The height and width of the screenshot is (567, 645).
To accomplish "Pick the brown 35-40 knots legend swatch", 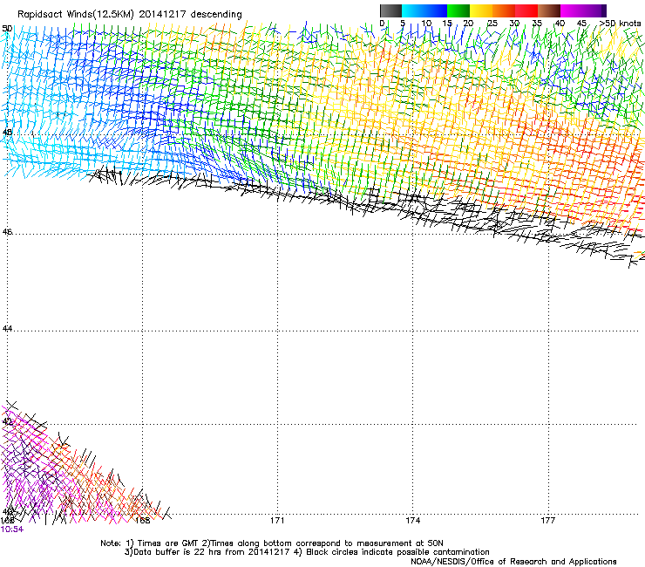I will (x=549, y=10).
